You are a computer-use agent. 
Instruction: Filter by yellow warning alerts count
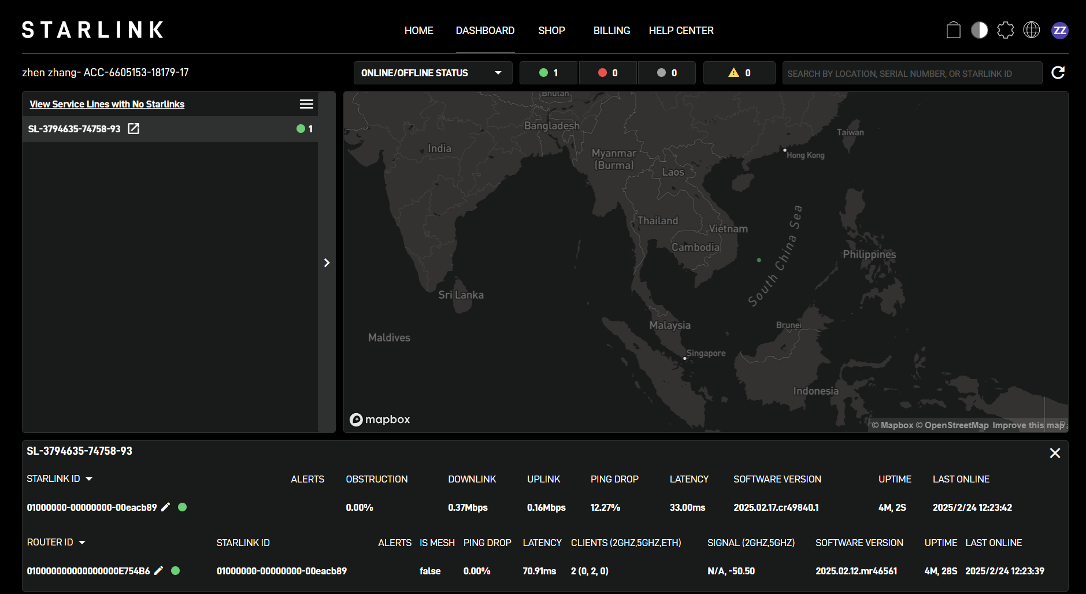pyautogui.click(x=739, y=73)
